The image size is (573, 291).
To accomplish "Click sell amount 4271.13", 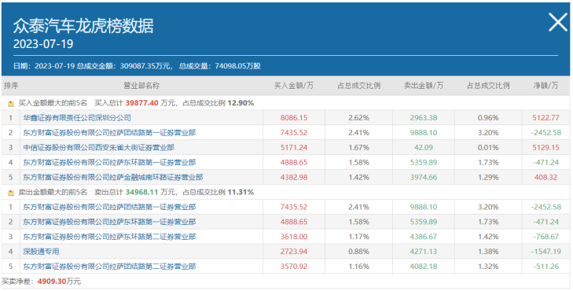I will click(x=423, y=252).
